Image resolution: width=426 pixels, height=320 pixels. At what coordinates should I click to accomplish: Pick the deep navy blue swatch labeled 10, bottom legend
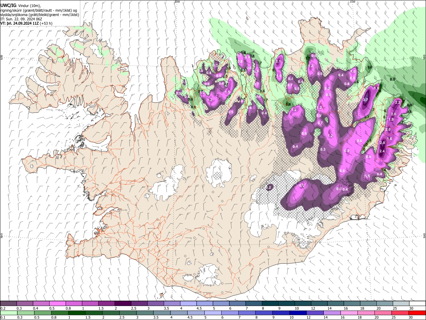(x=298, y=313)
